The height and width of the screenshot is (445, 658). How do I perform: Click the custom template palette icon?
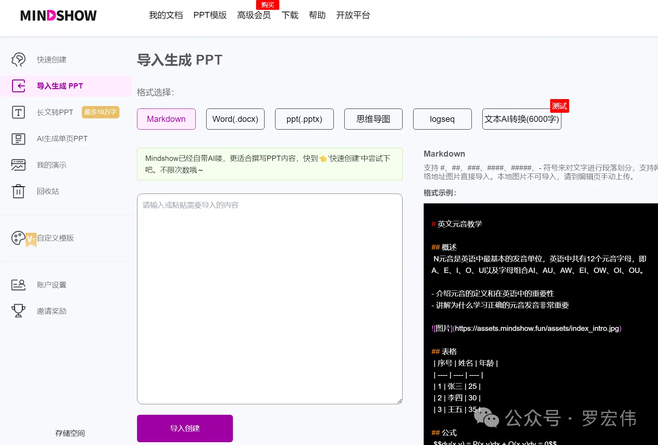click(x=18, y=238)
